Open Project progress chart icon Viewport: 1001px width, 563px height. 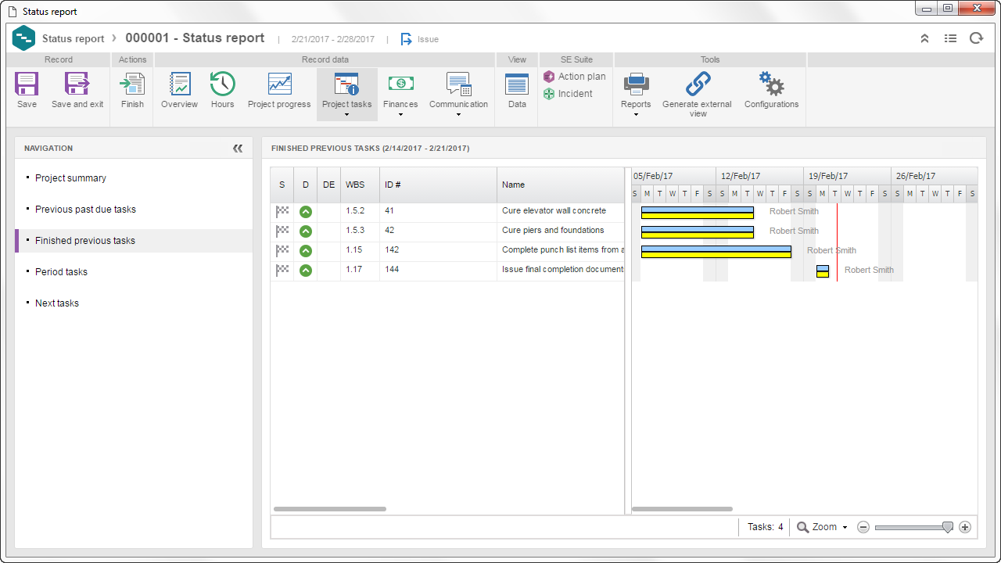click(x=279, y=84)
